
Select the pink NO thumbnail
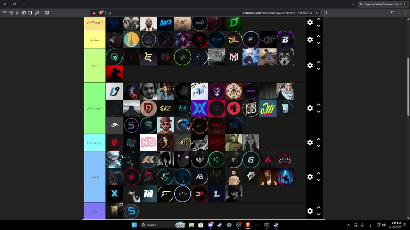point(148,142)
